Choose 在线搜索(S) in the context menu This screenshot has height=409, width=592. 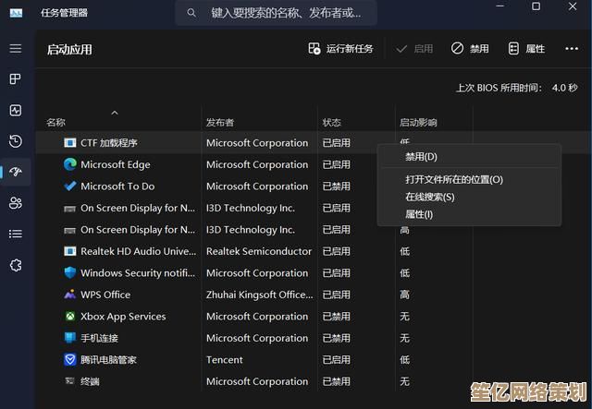tap(429, 197)
